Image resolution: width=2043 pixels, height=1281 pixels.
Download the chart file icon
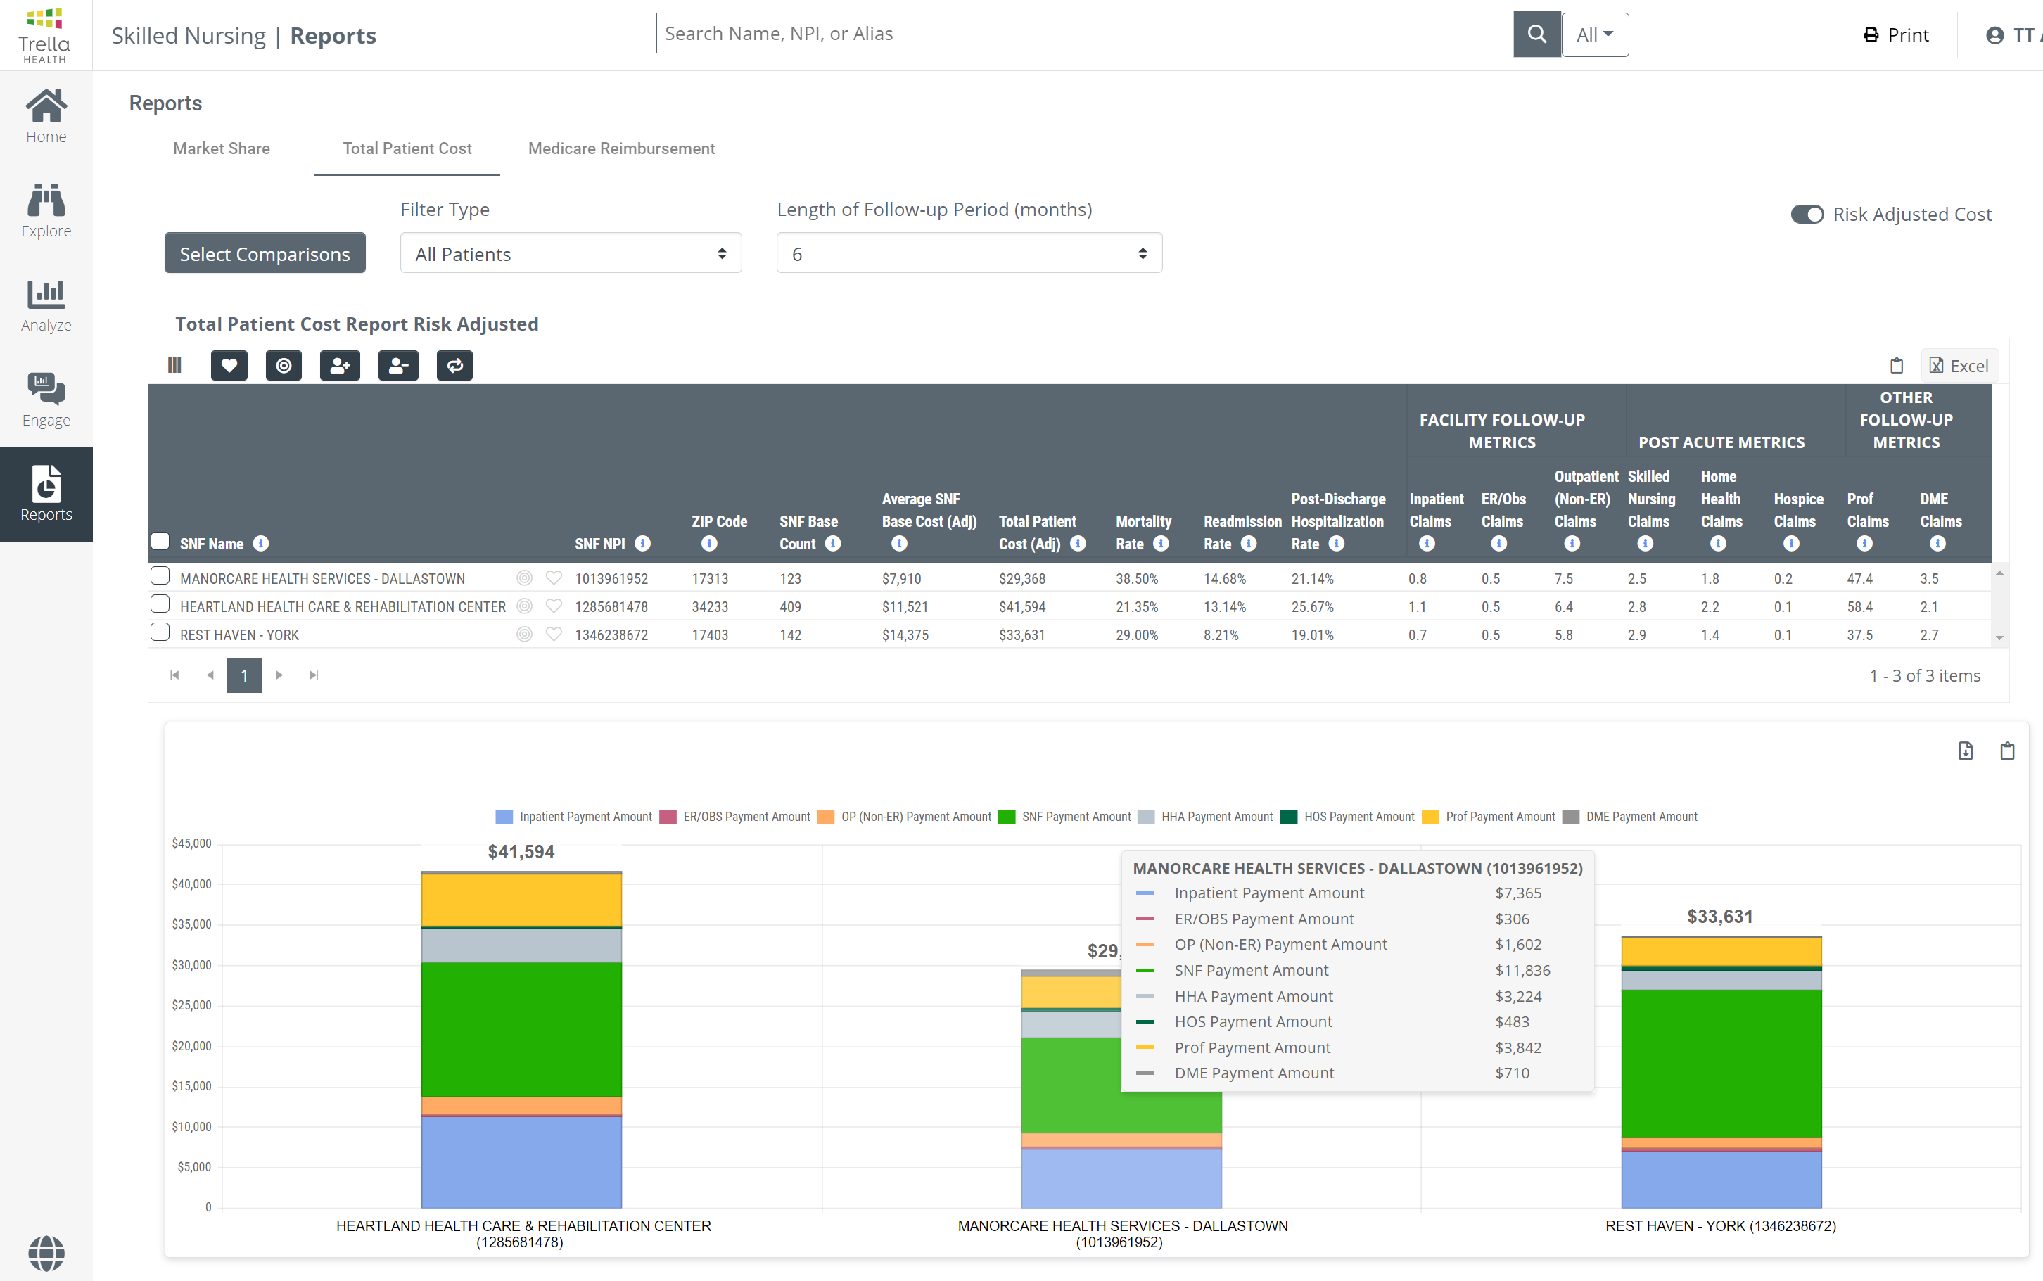point(1965,751)
